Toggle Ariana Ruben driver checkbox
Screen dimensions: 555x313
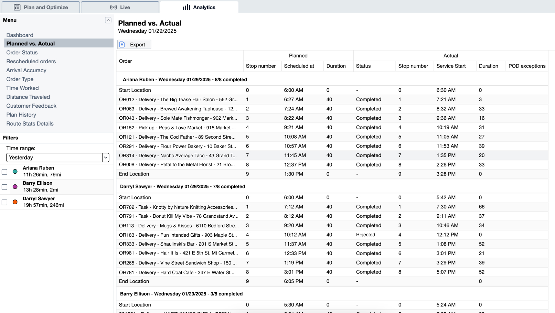[4, 172]
